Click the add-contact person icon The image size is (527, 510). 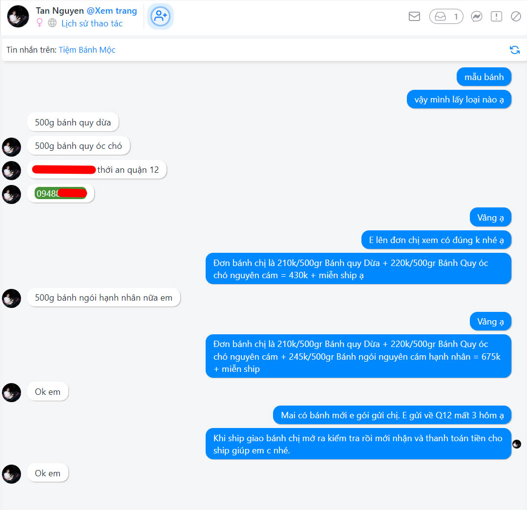[160, 17]
